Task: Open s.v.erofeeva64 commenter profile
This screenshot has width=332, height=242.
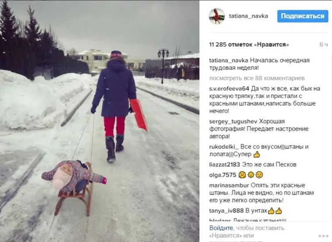Action: (x=229, y=88)
